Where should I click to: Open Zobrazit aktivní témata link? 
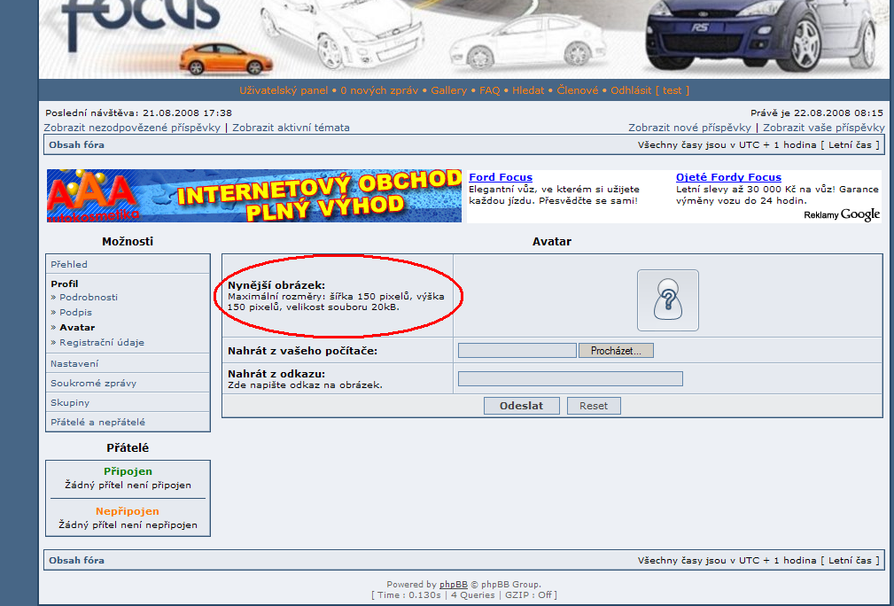(x=291, y=128)
